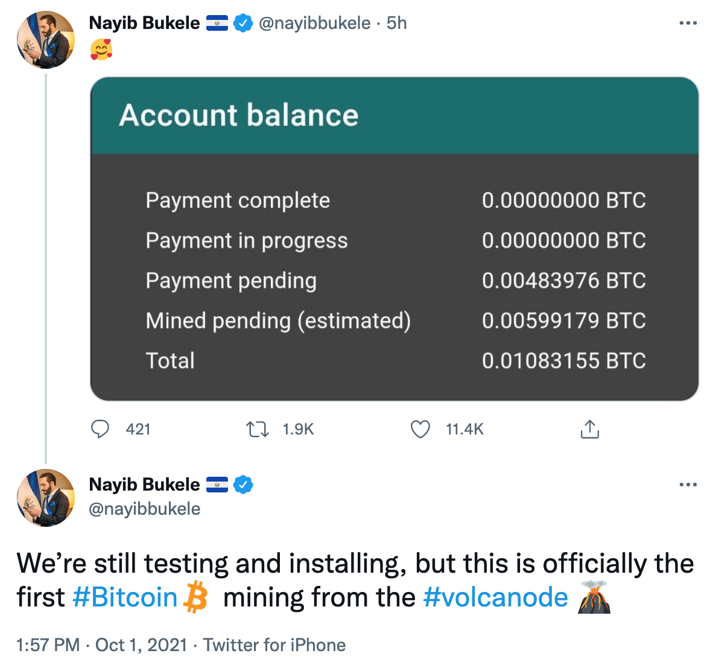Click the 1.9K retweets count
The height and width of the screenshot is (665, 713).
pyautogui.click(x=298, y=429)
